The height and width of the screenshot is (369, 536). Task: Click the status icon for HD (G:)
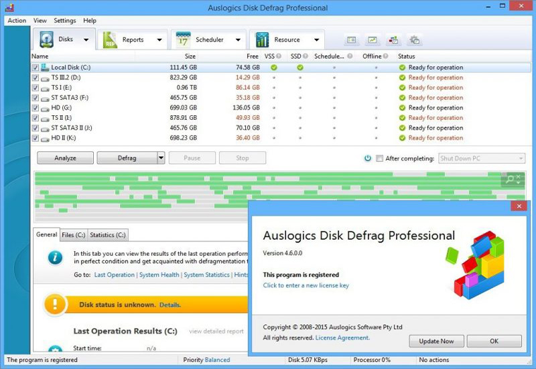coord(403,108)
